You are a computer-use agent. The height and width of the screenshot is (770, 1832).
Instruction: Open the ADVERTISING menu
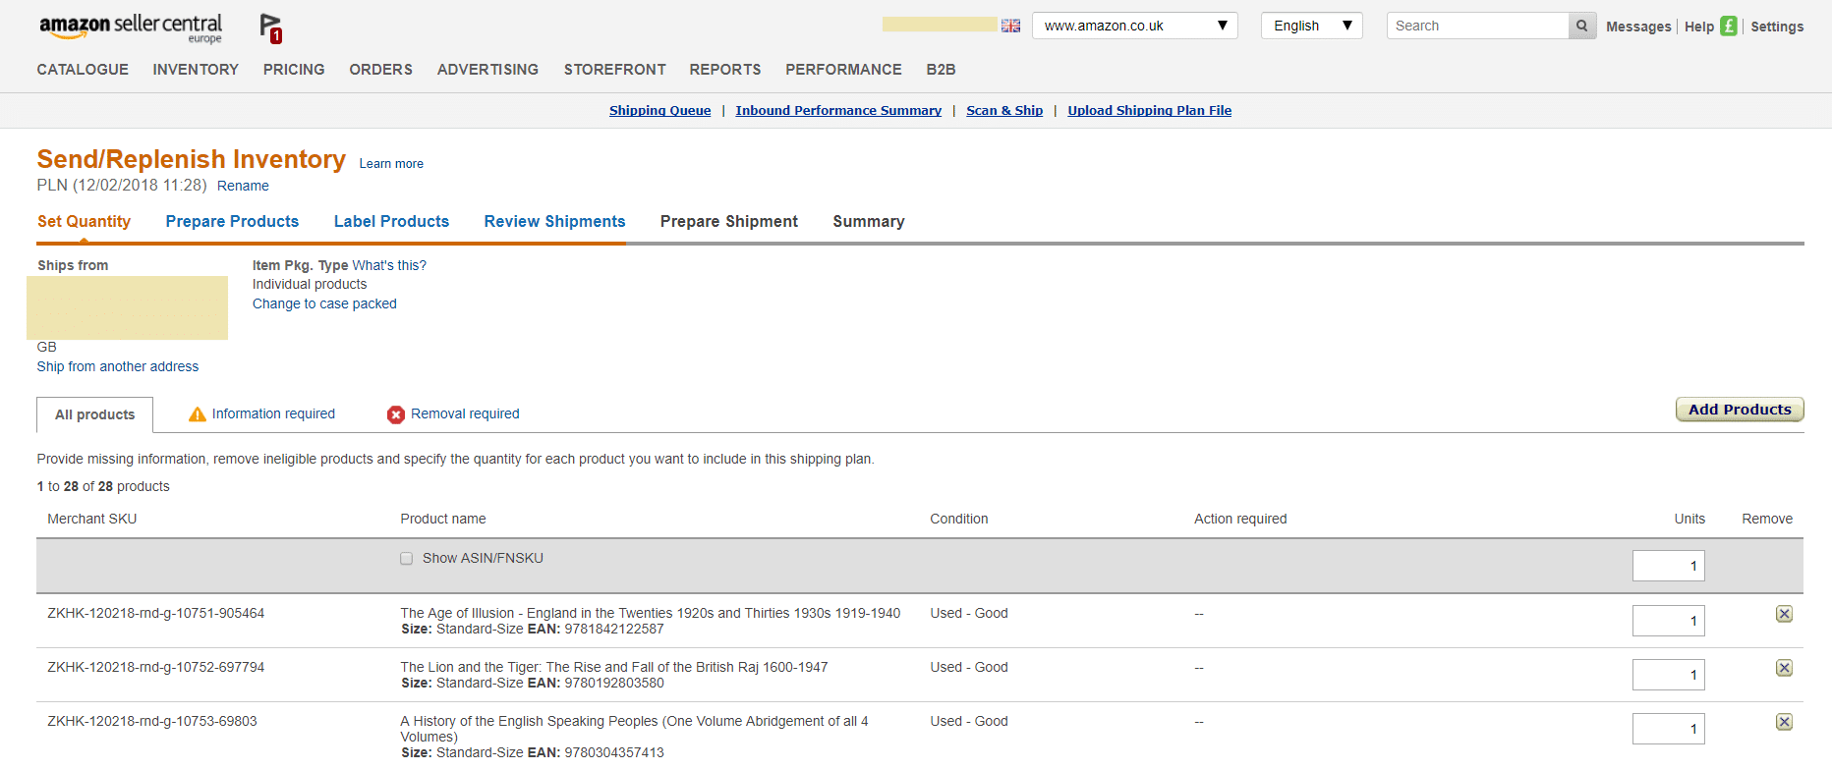coord(487,70)
